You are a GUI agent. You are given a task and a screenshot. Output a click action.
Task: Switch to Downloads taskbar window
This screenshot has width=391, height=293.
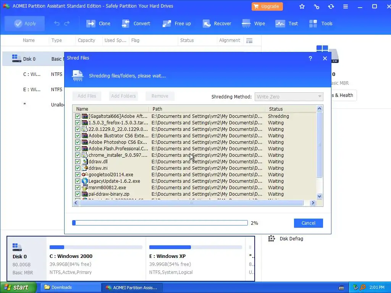point(70,287)
